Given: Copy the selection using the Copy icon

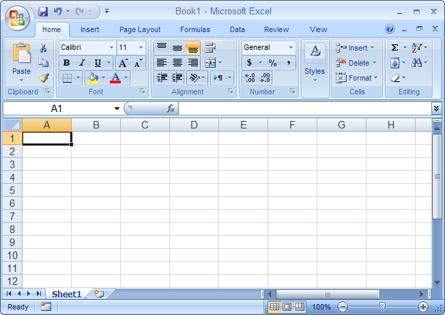Looking at the screenshot, I should click(44, 63).
